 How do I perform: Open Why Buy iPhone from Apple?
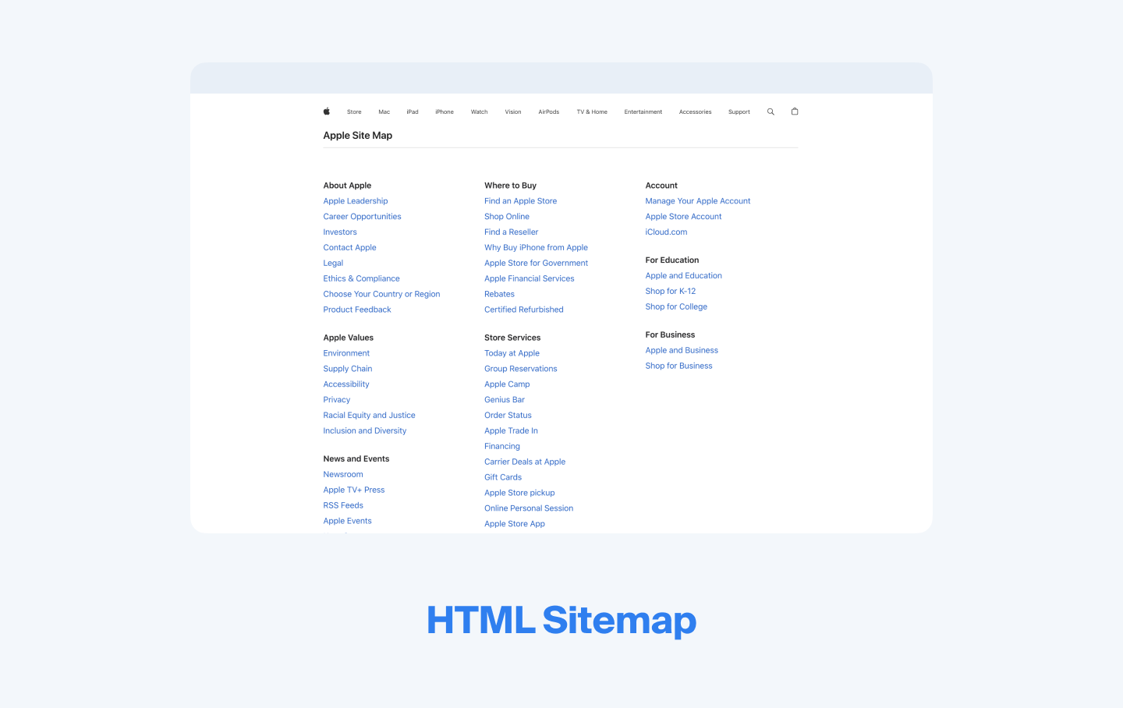pyautogui.click(x=537, y=248)
